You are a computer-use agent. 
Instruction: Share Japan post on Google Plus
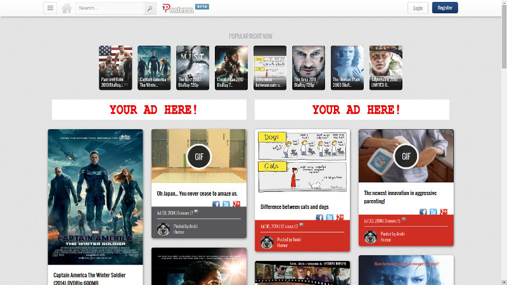point(236,204)
